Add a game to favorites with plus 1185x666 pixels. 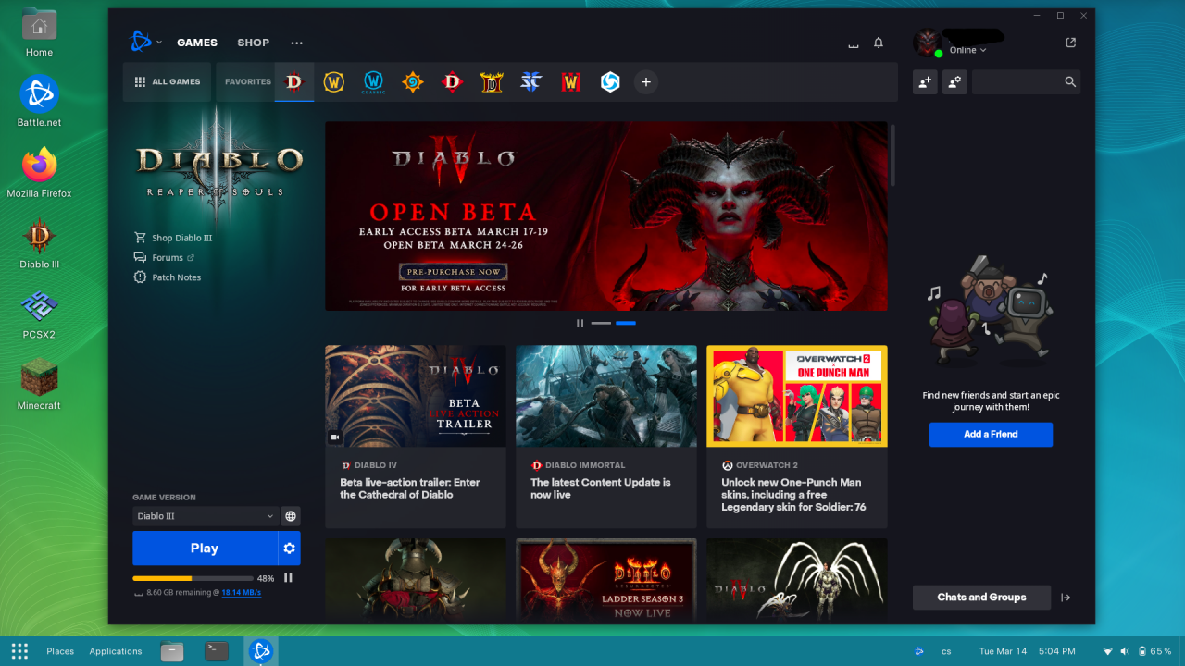tap(646, 82)
